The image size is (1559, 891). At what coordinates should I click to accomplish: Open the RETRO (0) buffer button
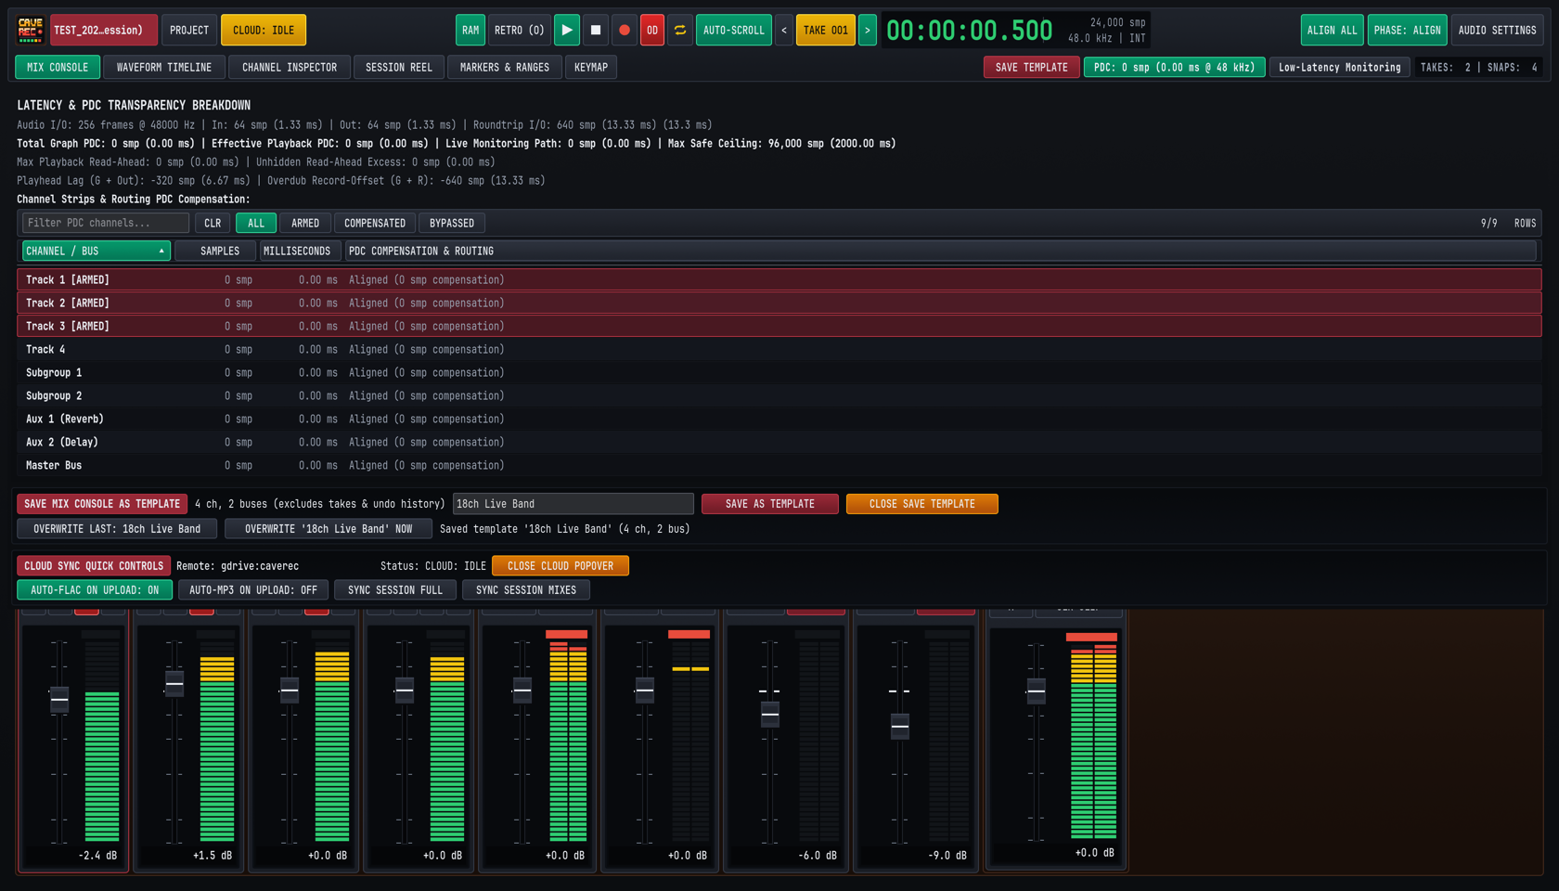pos(520,30)
